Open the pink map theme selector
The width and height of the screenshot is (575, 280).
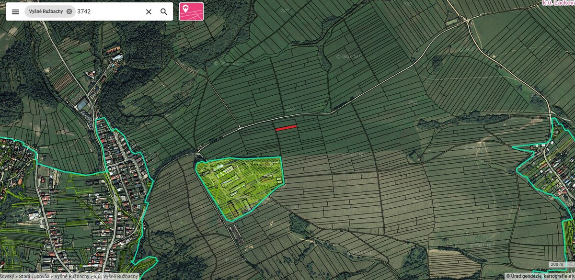click(191, 11)
